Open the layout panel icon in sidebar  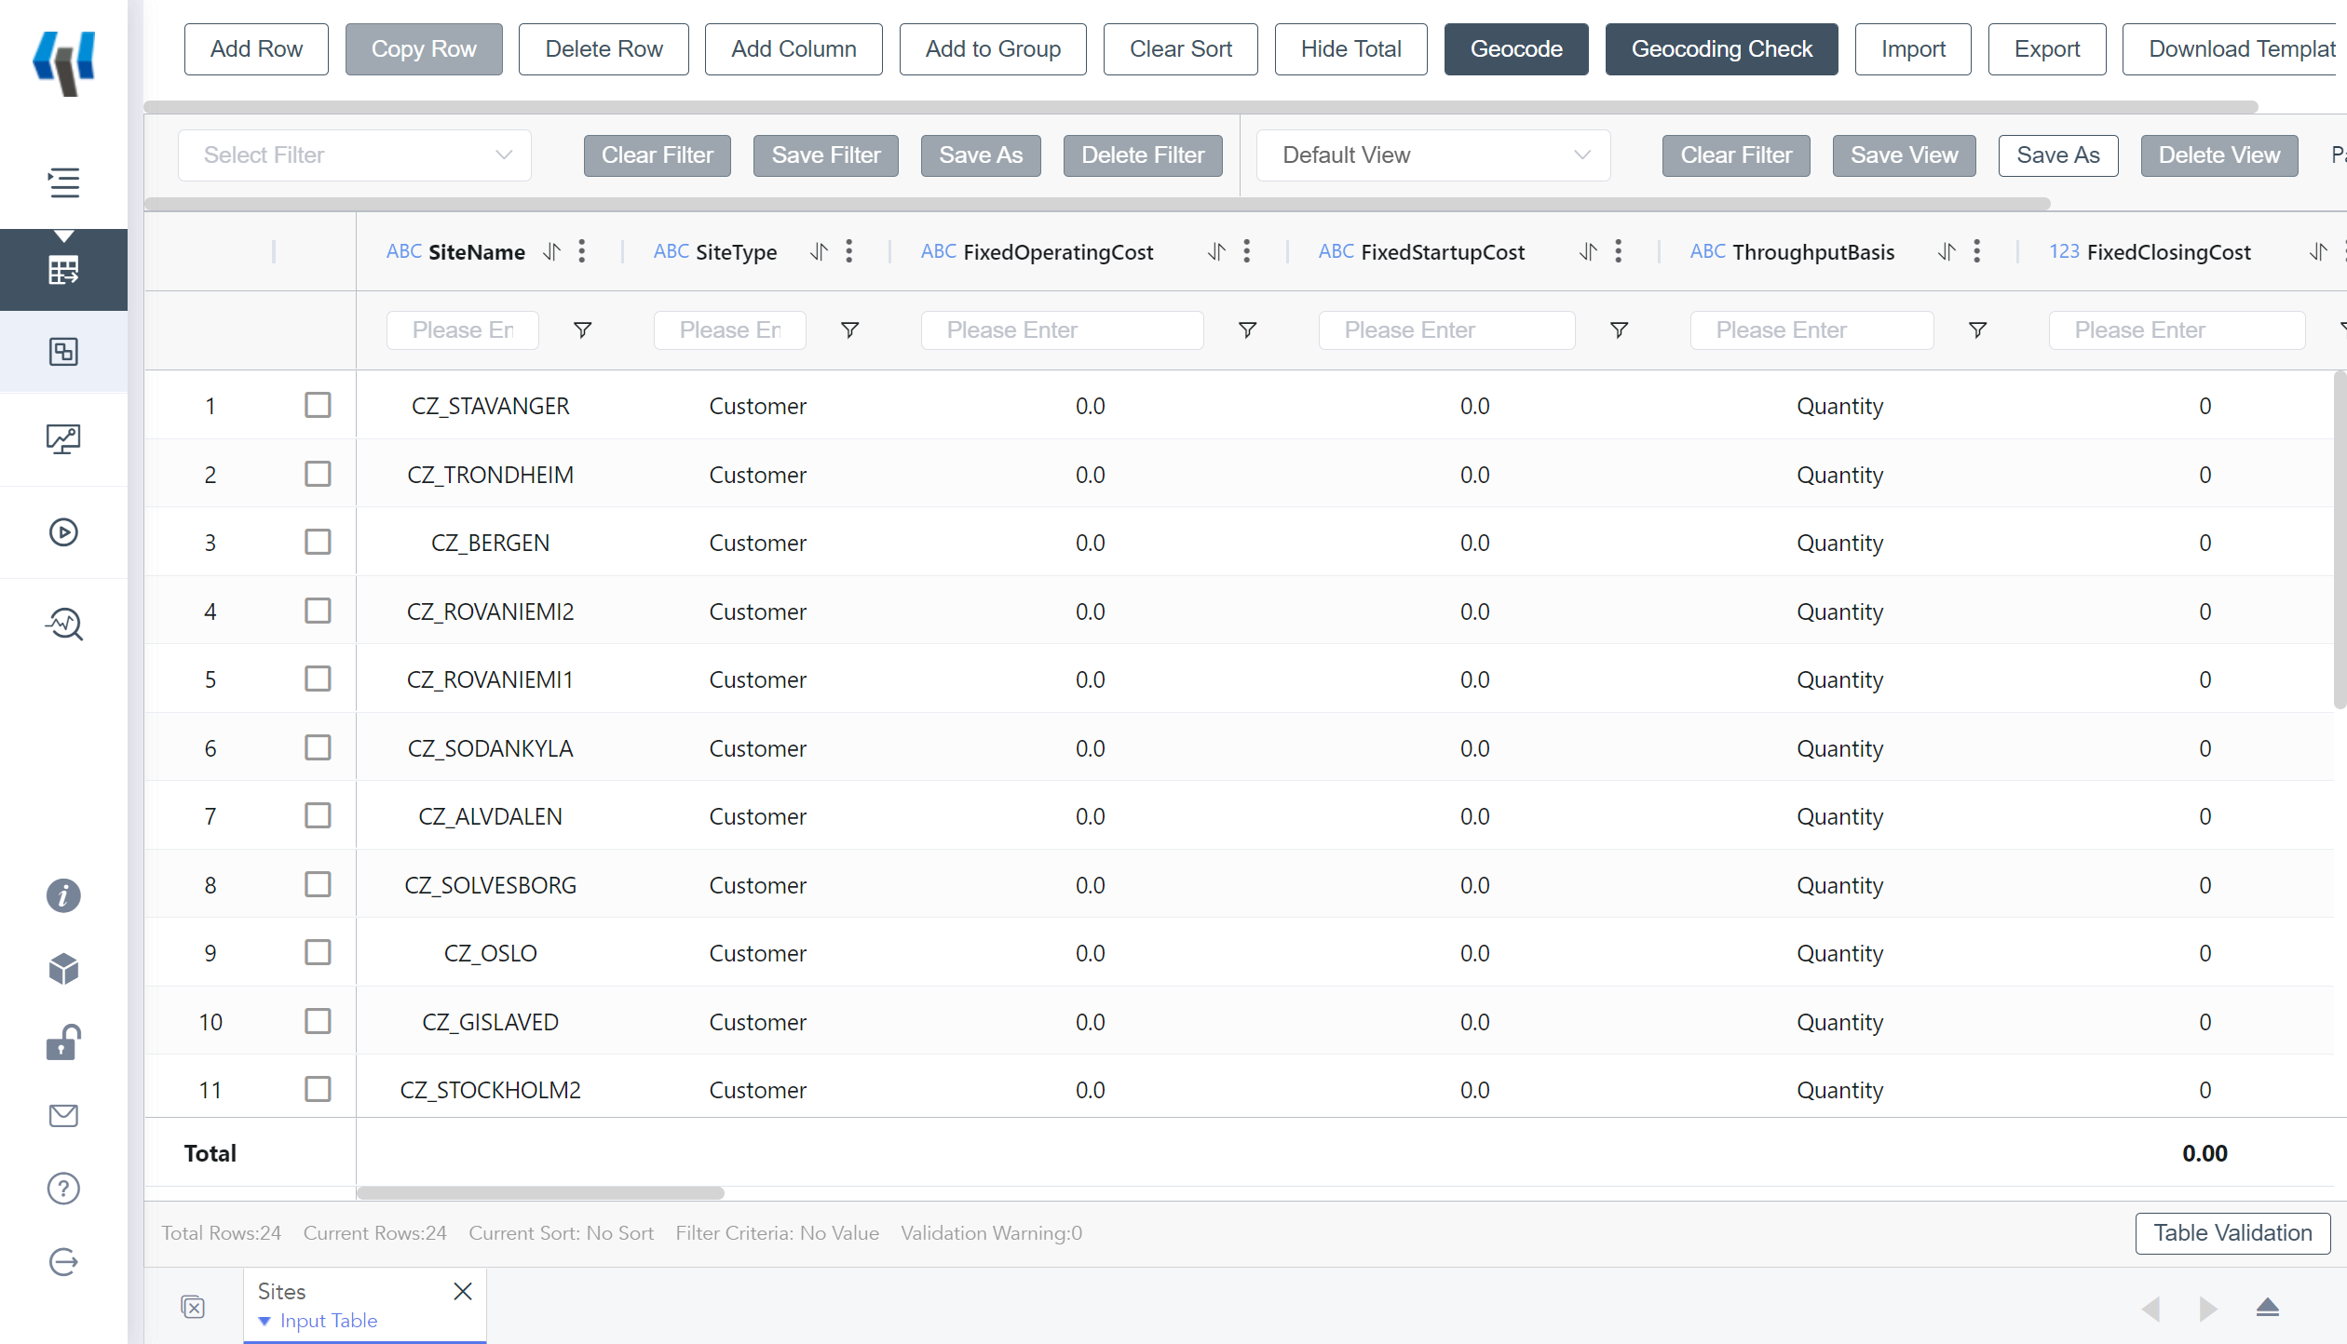point(63,352)
